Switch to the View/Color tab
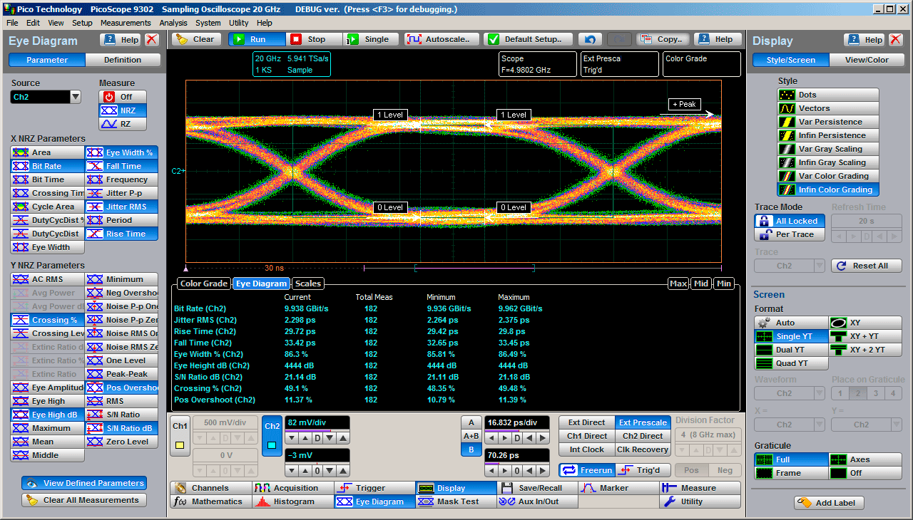The width and height of the screenshot is (913, 520). point(867,60)
